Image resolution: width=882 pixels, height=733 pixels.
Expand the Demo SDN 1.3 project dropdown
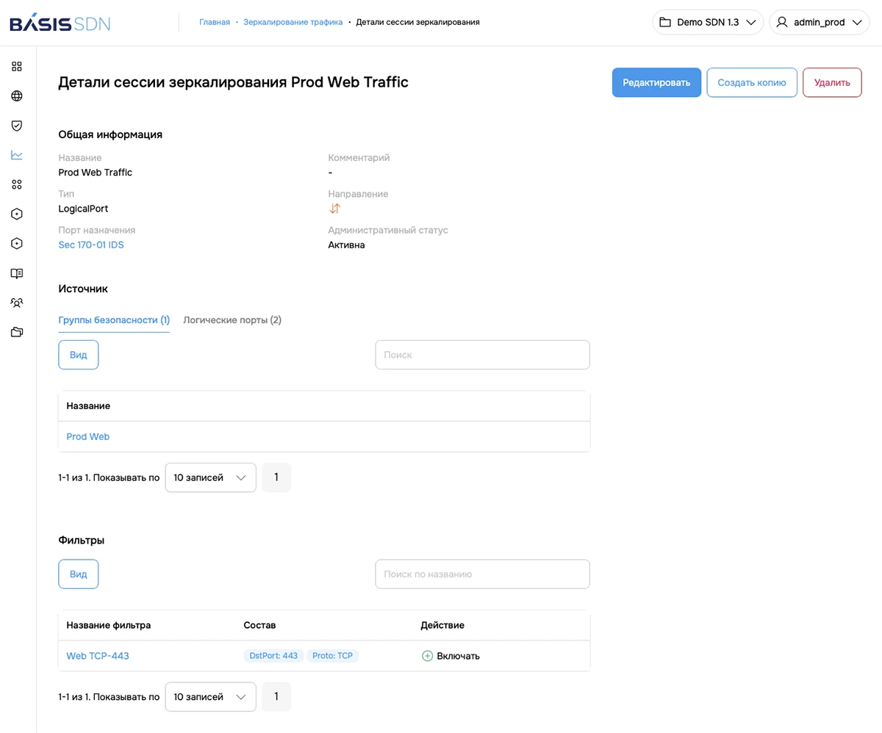pyautogui.click(x=708, y=23)
